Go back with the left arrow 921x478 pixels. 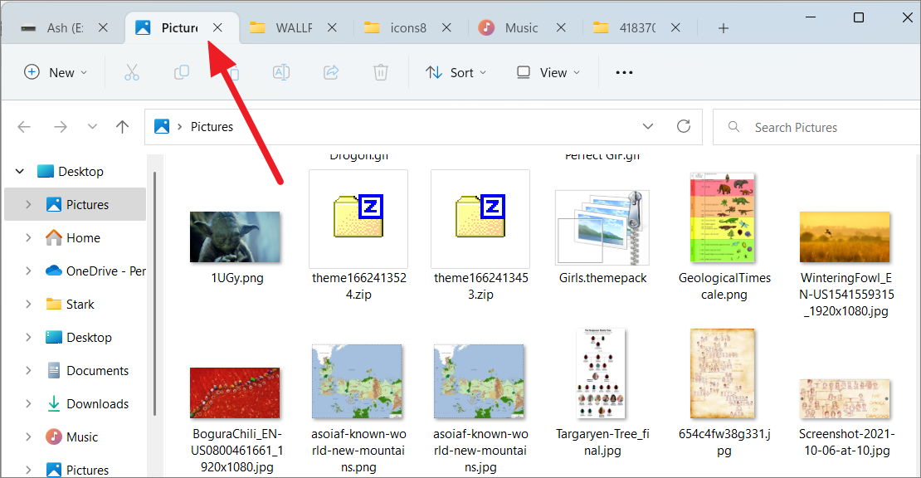point(24,127)
